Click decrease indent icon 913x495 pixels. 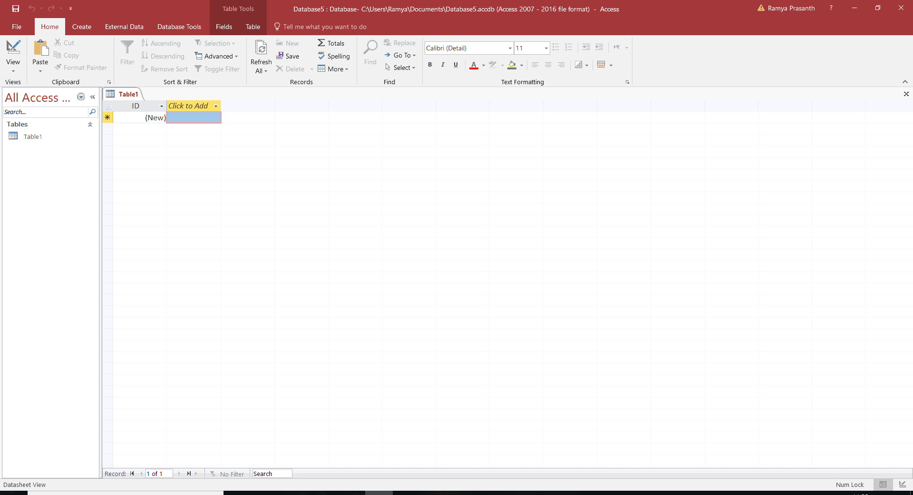pyautogui.click(x=599, y=47)
